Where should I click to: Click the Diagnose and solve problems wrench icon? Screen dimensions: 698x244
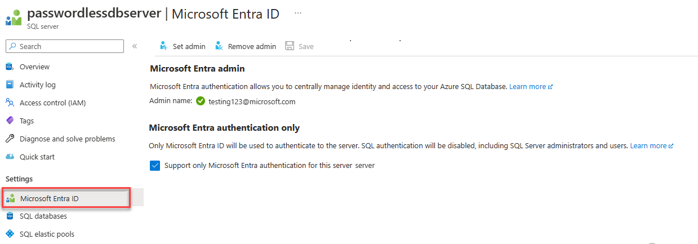[x=10, y=139]
